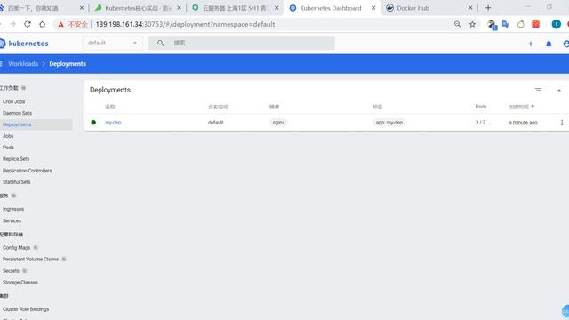This screenshot has height=320, width=569.
Task: Open Pods in the sidebar
Action: click(x=8, y=148)
